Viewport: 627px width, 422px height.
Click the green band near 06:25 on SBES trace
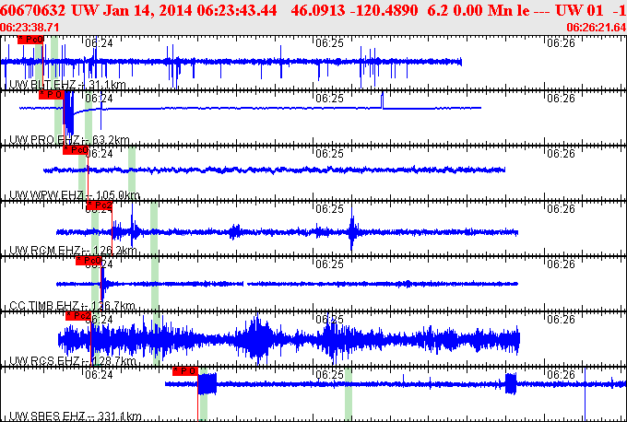[349, 398]
